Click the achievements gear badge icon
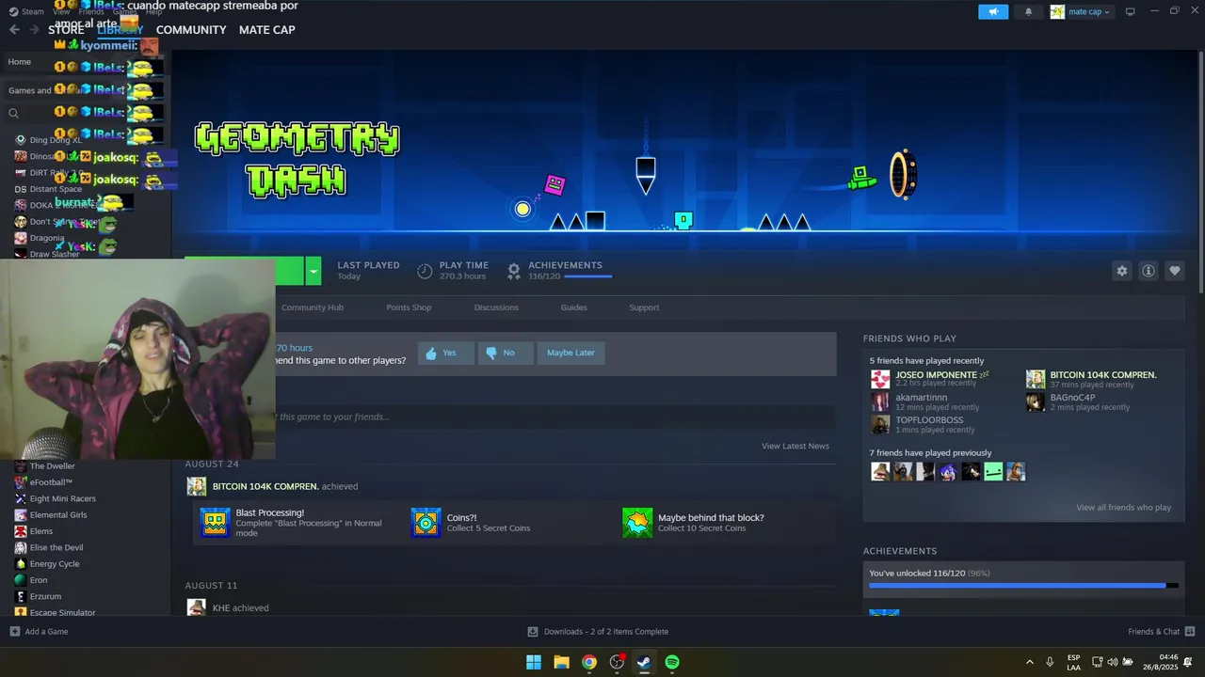Screen dimensions: 1205x677 [x=514, y=271]
